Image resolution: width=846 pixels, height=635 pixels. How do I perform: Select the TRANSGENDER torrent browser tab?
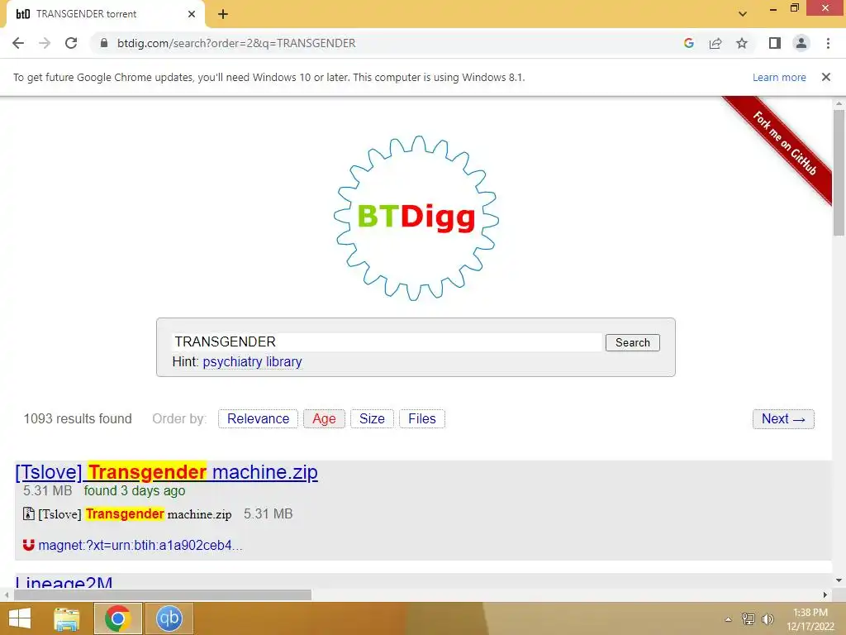pyautogui.click(x=106, y=14)
